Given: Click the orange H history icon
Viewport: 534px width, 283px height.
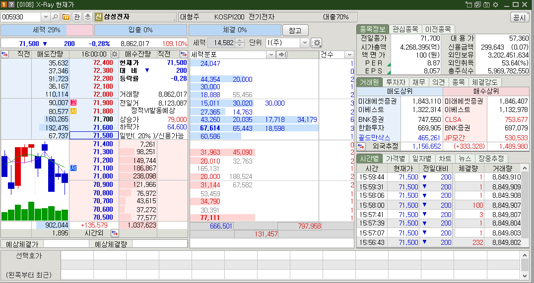Looking at the screenshot, I should (x=66, y=17).
